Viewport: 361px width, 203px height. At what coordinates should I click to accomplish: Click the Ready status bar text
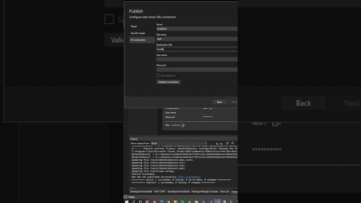pos(131,197)
